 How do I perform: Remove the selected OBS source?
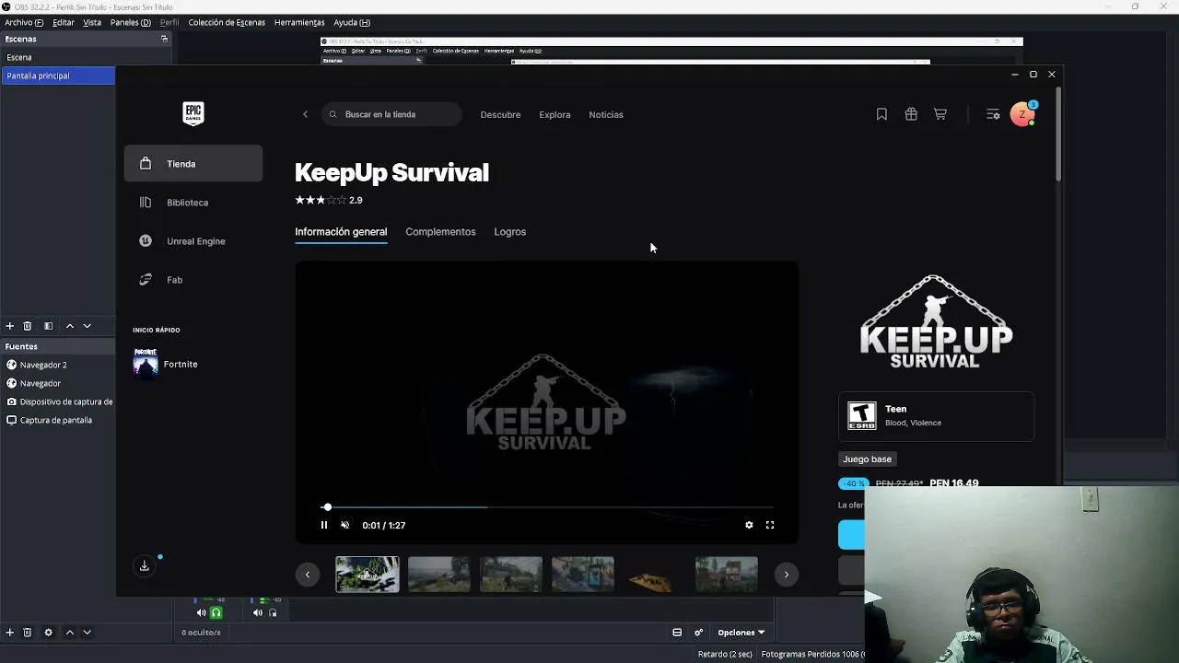(28, 633)
